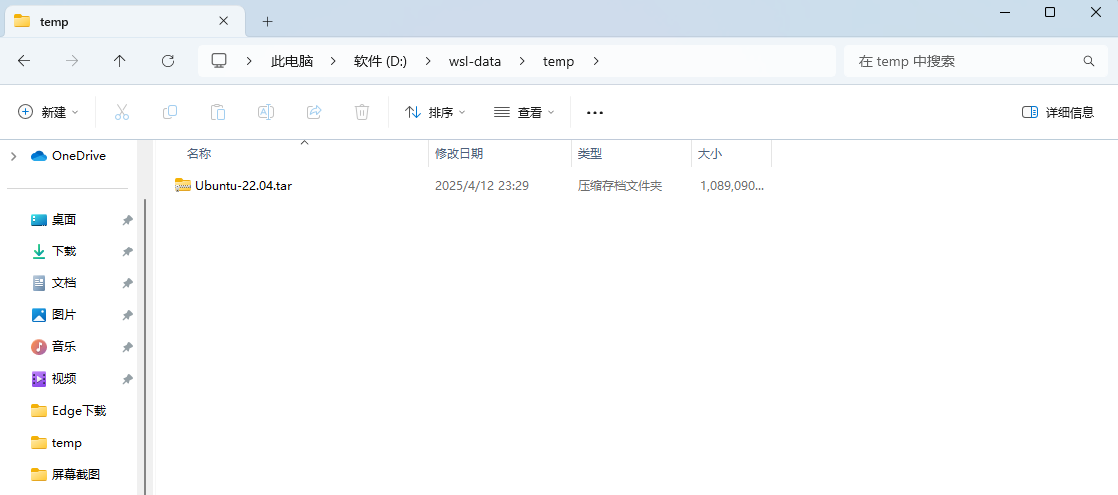Click the search magnifier icon

[1089, 61]
